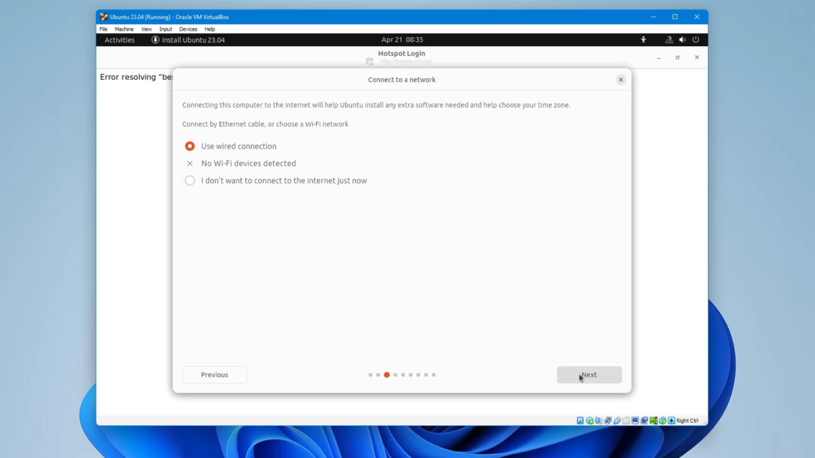Open the Machine menu
Viewport: 815px width, 458px height.
[124, 29]
